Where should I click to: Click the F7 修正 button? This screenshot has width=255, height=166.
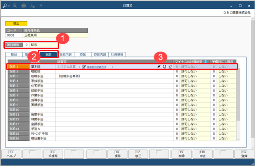pos(138,154)
